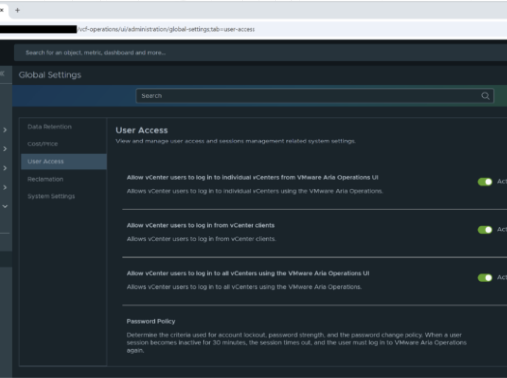Click the 'View and manage user access' description
507x378 pixels.
point(236,141)
